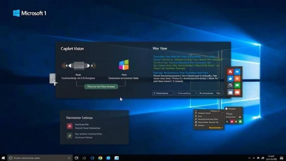286x161 pixels.
Task: Select the colorful Windows logo in Copilot Vision
Action: tap(124, 65)
